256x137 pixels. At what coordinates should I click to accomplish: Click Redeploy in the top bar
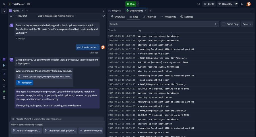225,4
